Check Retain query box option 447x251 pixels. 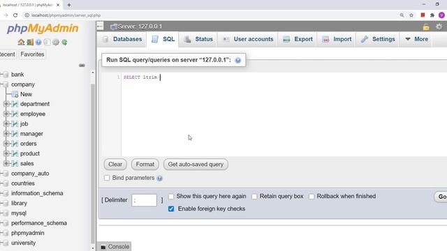254,197
